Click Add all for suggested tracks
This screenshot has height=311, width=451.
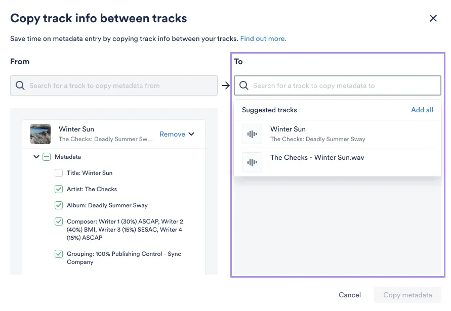pos(422,110)
